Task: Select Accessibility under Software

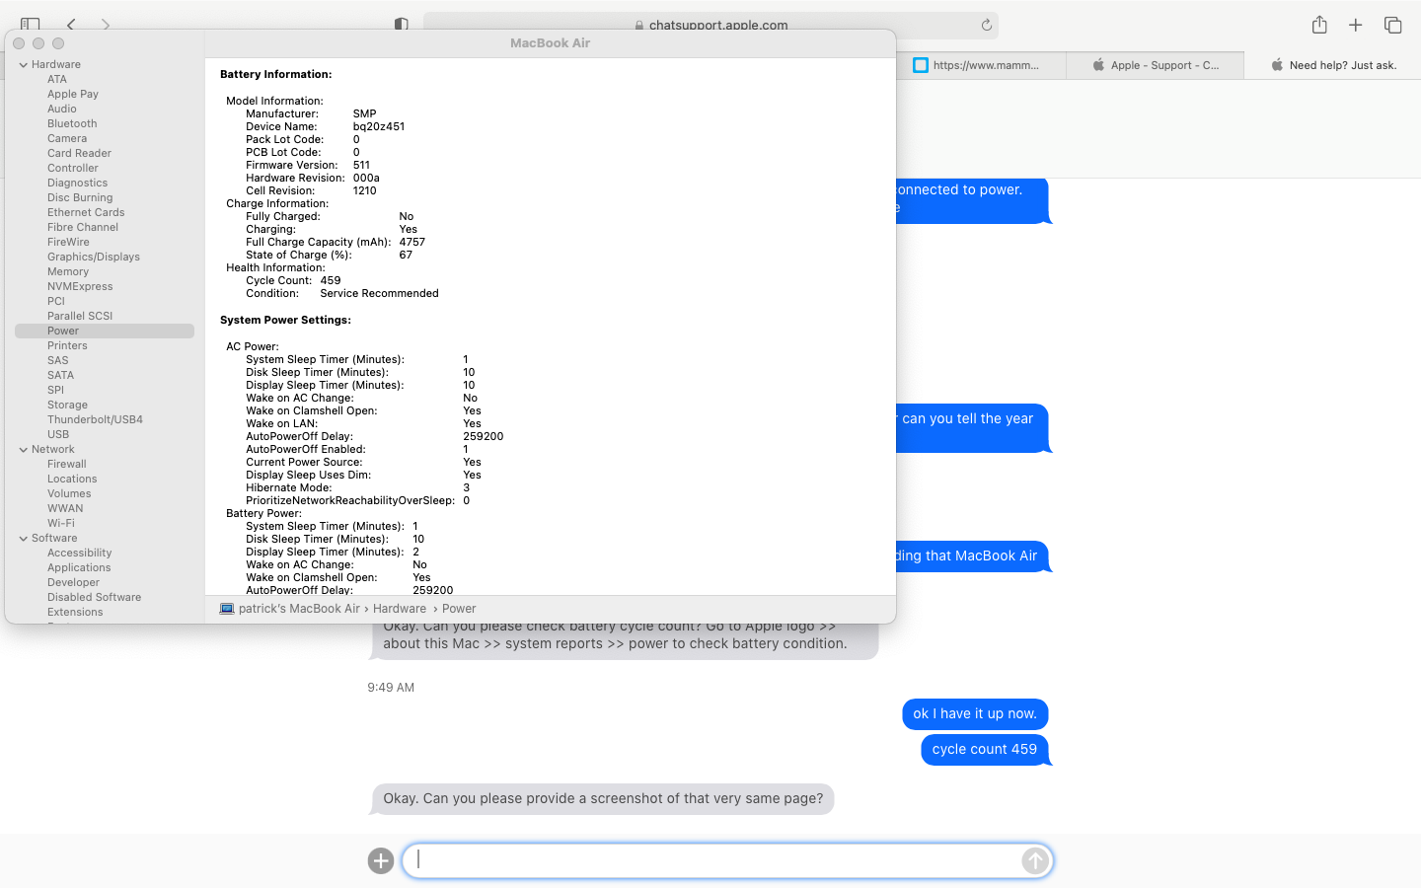Action: (80, 554)
